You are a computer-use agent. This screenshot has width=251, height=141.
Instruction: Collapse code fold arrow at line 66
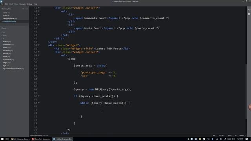(39, 96)
